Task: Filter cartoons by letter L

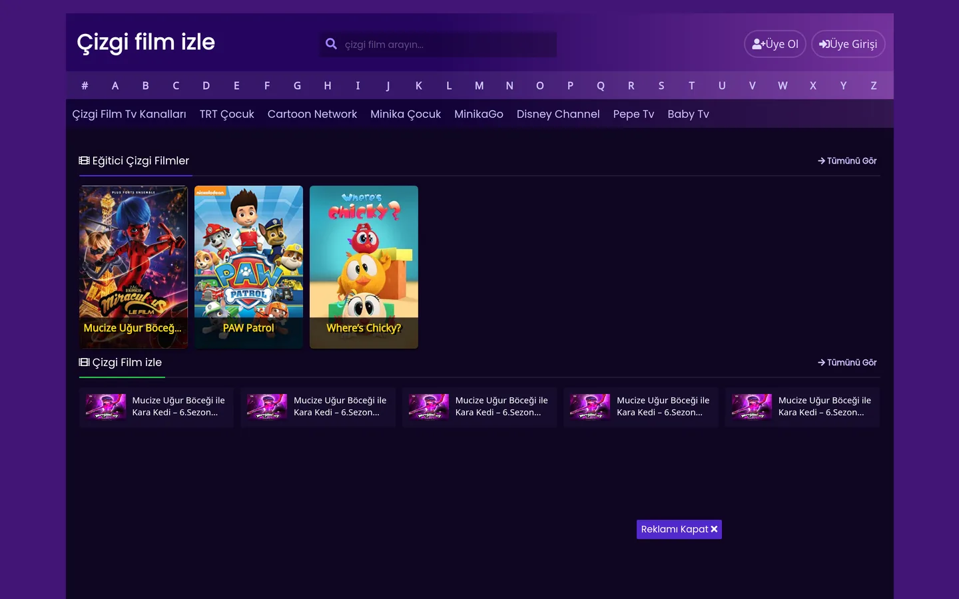Action: [x=449, y=85]
